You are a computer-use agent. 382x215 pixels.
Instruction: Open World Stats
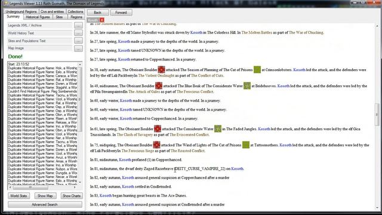pos(19,196)
